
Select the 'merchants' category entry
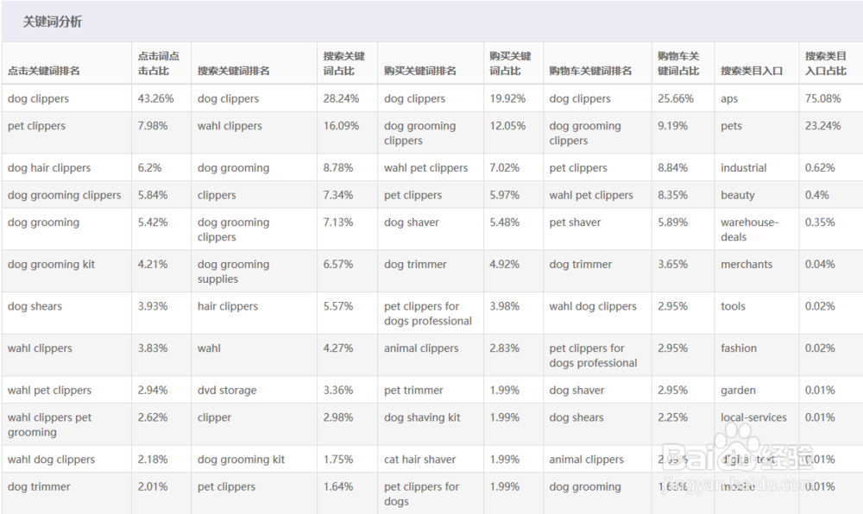tap(747, 264)
